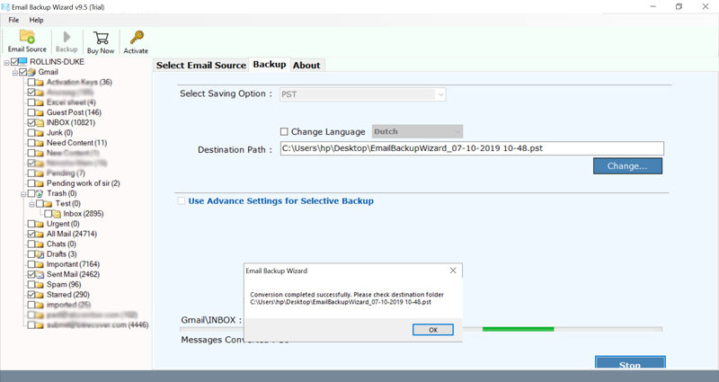Screen dimensions: 719x382
Task: Collapse the Gmail tree node
Action: coord(15,72)
